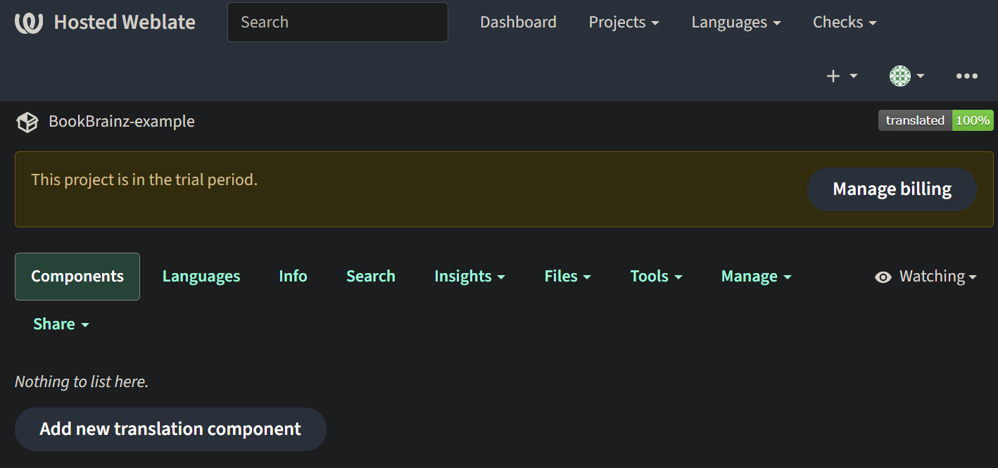Expand the Projects dropdown menu
This screenshot has height=468, width=998.
click(x=624, y=23)
